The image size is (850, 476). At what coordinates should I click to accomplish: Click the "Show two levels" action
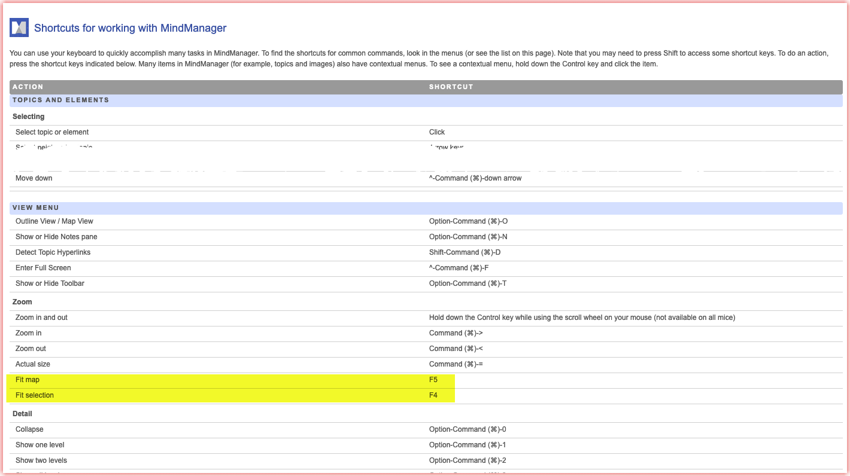click(41, 460)
